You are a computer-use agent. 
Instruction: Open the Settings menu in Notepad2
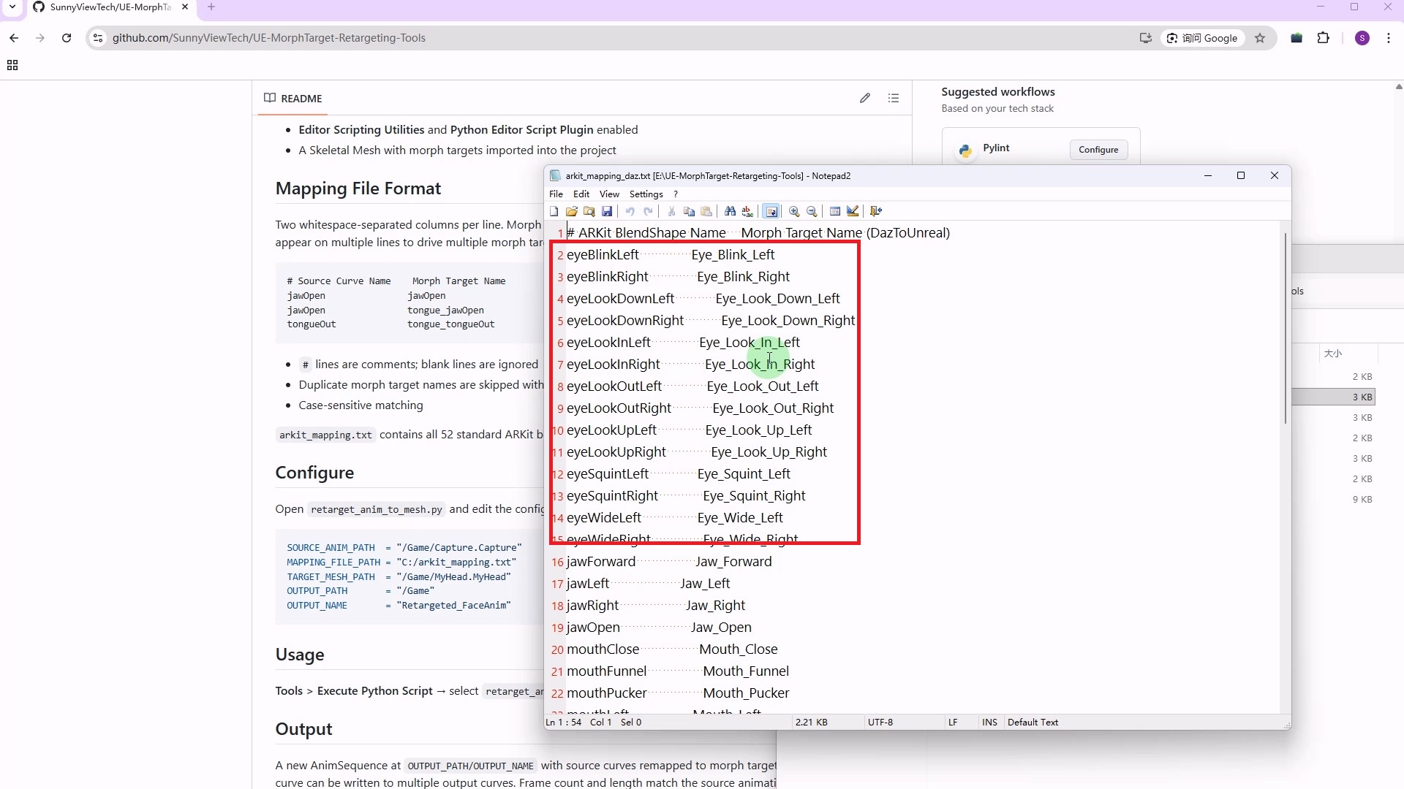pos(645,194)
